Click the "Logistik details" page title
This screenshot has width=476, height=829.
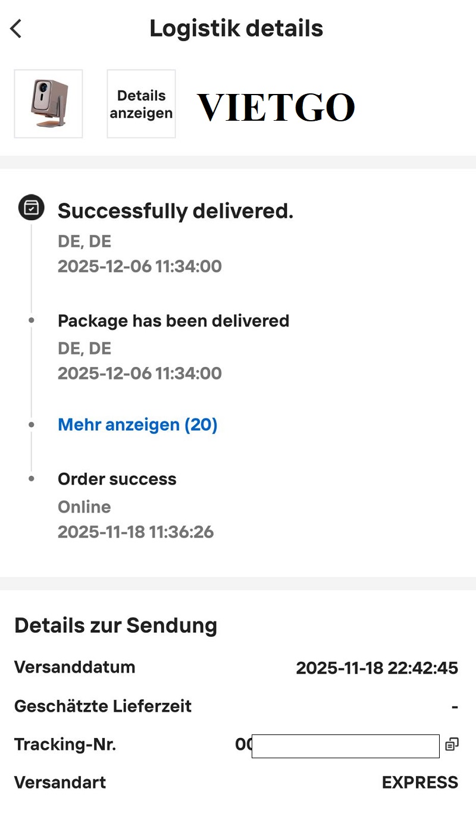coord(236,29)
